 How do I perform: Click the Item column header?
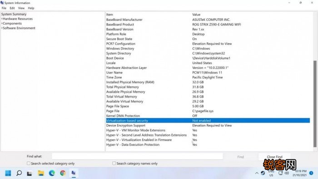109,15
